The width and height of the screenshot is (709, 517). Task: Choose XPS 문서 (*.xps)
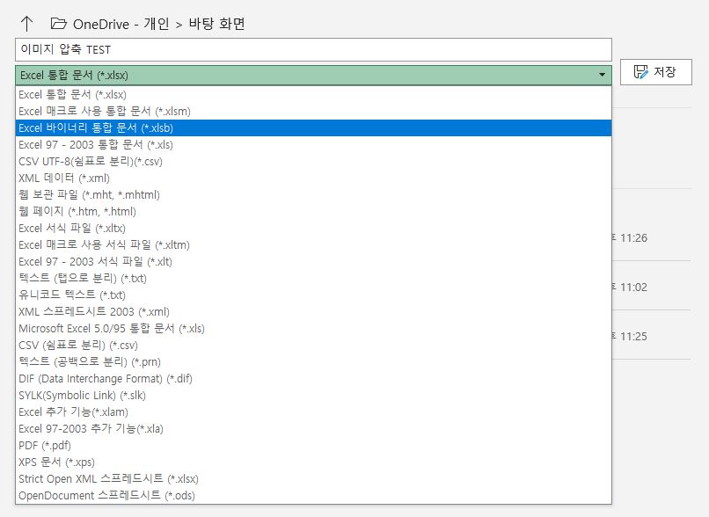(x=313, y=462)
